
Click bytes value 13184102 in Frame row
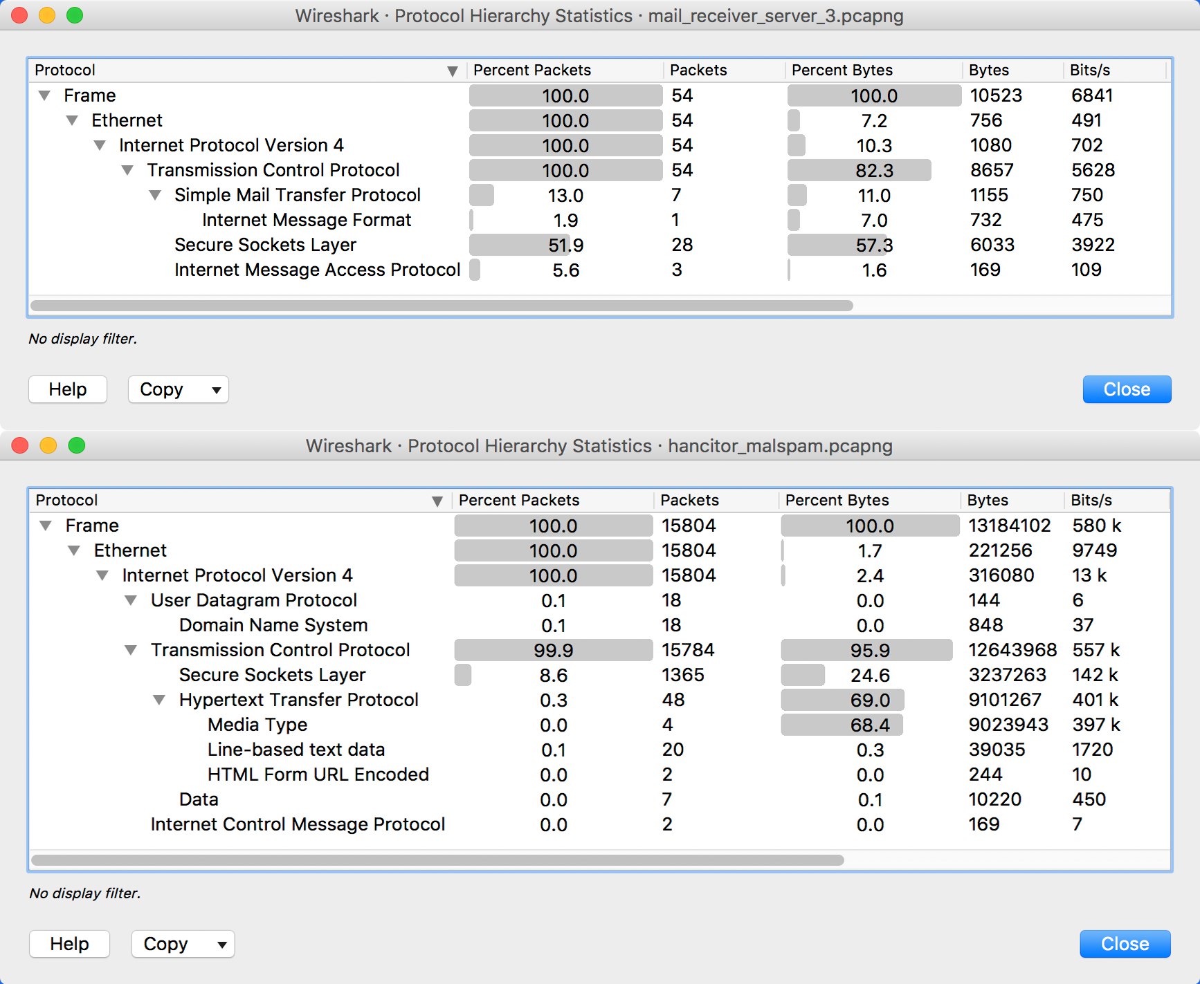pos(1010,526)
